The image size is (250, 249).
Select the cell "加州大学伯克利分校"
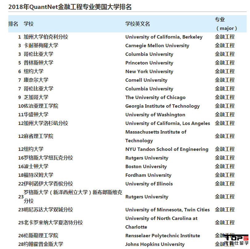pos(46,37)
